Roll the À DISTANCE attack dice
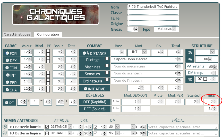 (84, 54)
